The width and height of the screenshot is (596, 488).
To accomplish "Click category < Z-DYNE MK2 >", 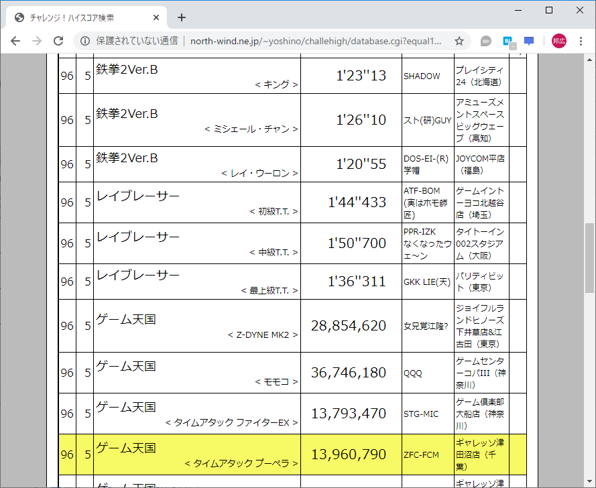I will (x=263, y=335).
